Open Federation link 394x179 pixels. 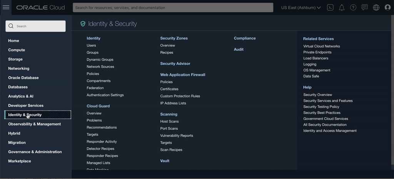(95, 88)
